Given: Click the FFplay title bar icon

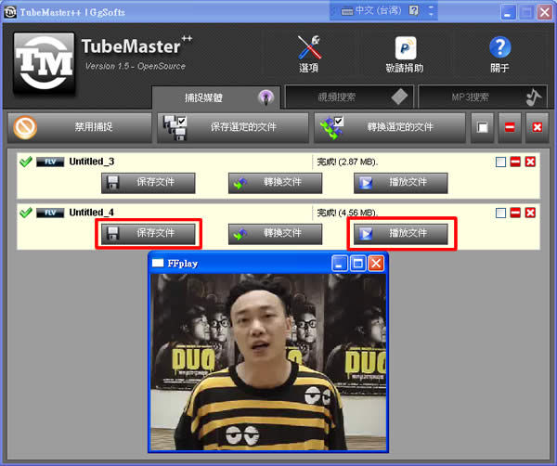Looking at the screenshot, I should coord(158,263).
